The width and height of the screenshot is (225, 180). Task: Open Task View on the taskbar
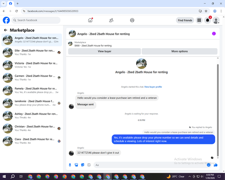(x=21, y=176)
